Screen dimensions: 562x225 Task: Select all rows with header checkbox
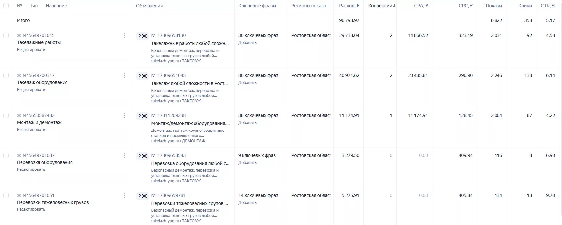(x=6, y=6)
